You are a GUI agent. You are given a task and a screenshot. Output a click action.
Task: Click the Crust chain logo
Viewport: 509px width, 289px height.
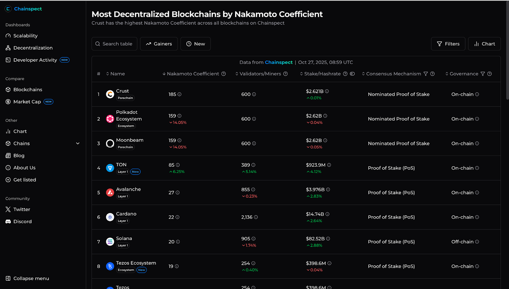tap(110, 94)
